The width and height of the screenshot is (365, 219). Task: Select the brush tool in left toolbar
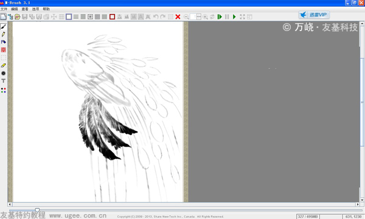(3, 27)
